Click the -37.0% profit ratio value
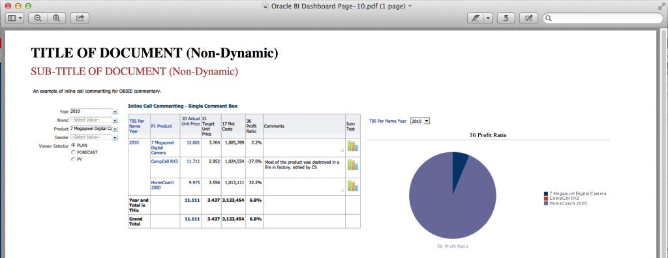The height and width of the screenshot is (258, 668). [x=254, y=161]
